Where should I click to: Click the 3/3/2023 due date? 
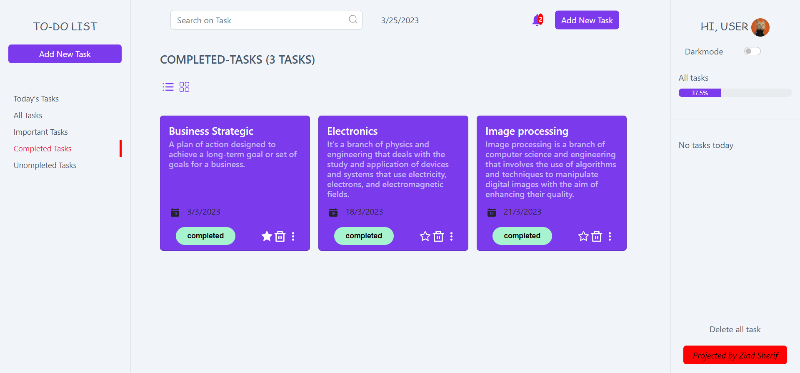point(203,212)
